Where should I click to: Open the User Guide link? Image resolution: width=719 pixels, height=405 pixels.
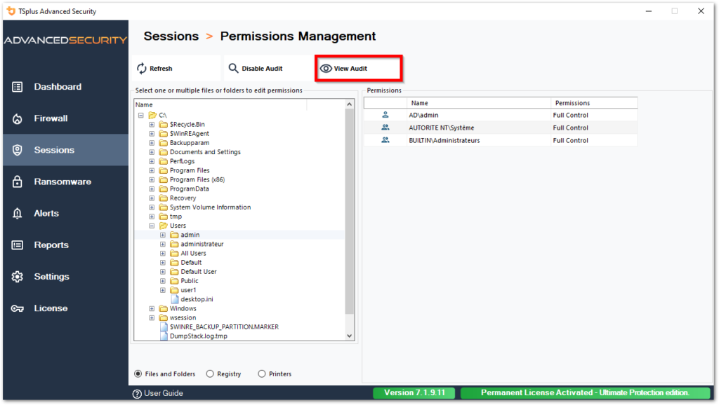point(161,392)
